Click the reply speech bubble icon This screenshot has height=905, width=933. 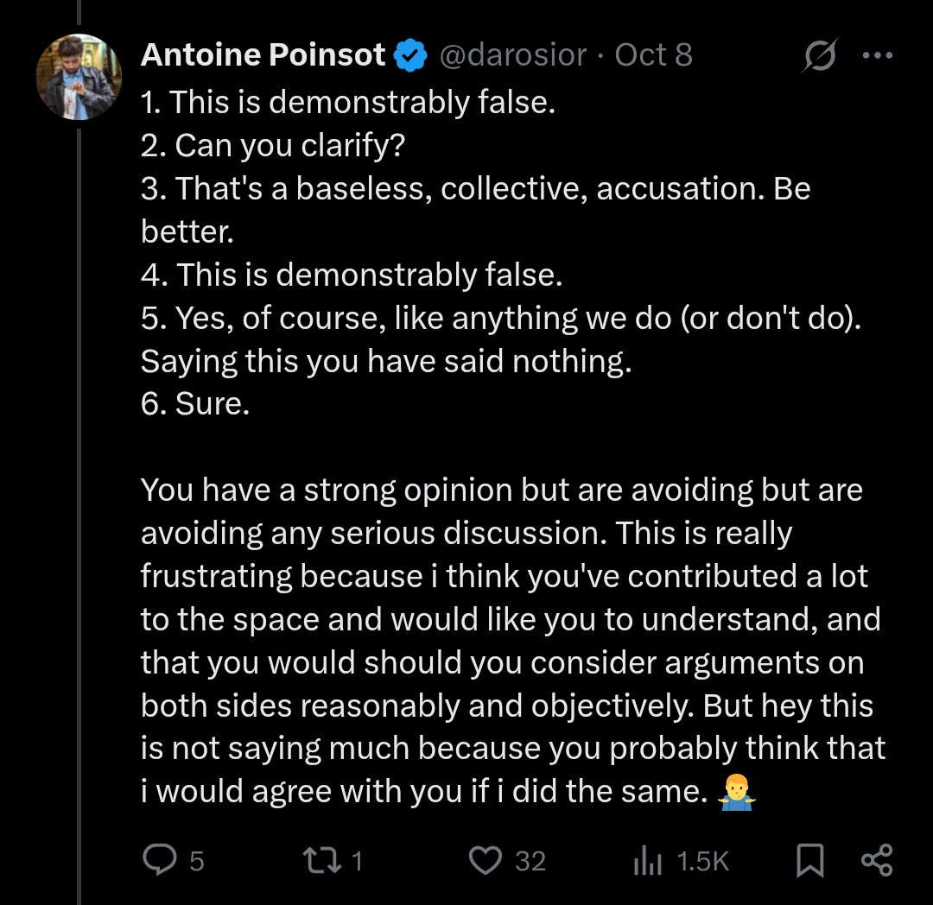coord(159,860)
